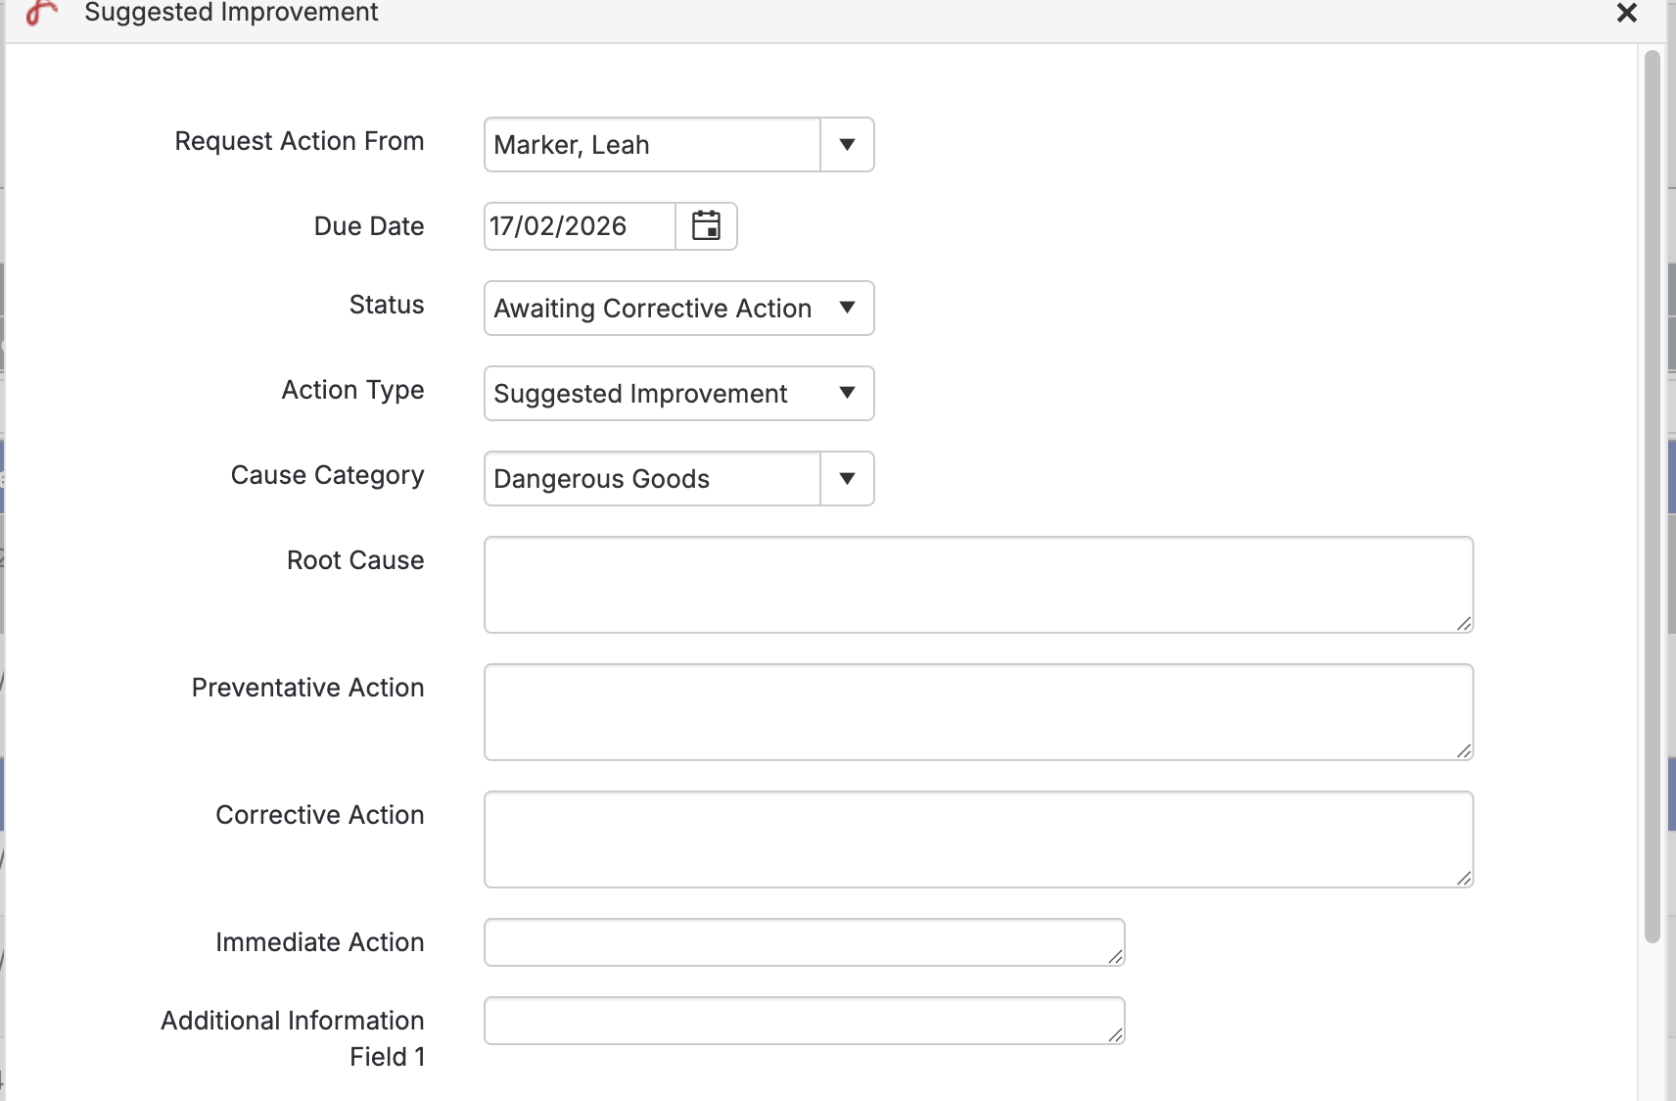Viewport: 1676px width, 1101px height.
Task: Close the Suggested Improvement dialog
Action: (x=1626, y=13)
